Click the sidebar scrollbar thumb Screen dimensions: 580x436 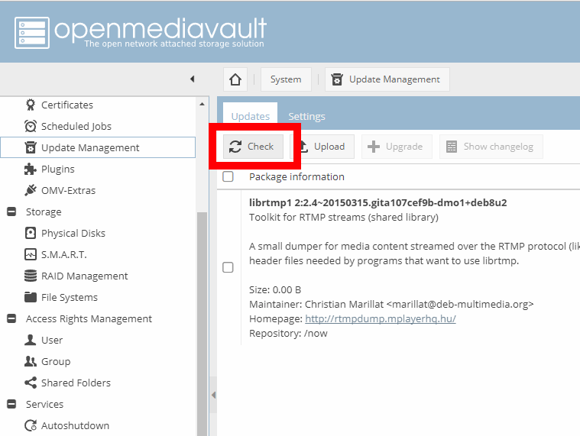[x=202, y=324]
